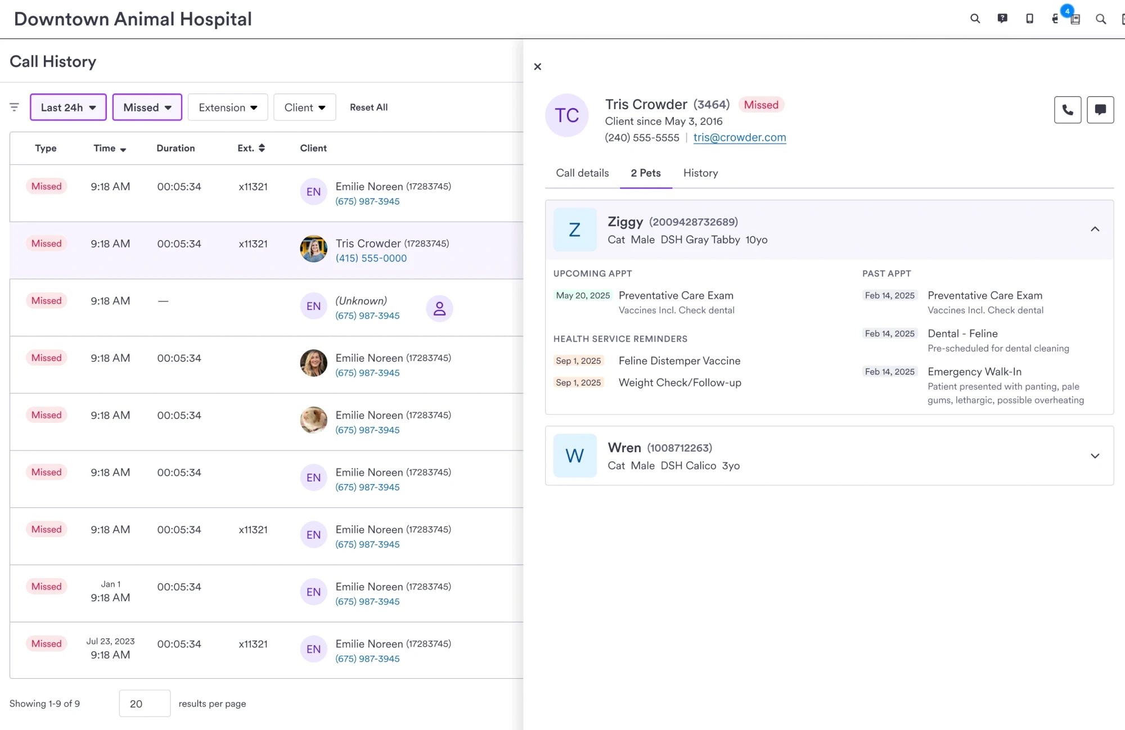
Task: Open the Missed call type dropdown
Action: (147, 107)
